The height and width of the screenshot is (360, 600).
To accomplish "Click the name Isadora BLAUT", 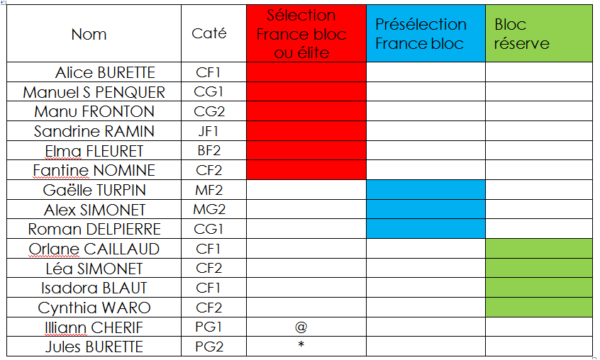I will [x=94, y=288].
